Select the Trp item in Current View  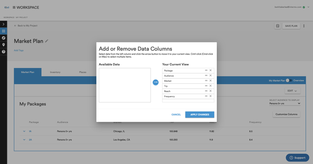coord(188,86)
